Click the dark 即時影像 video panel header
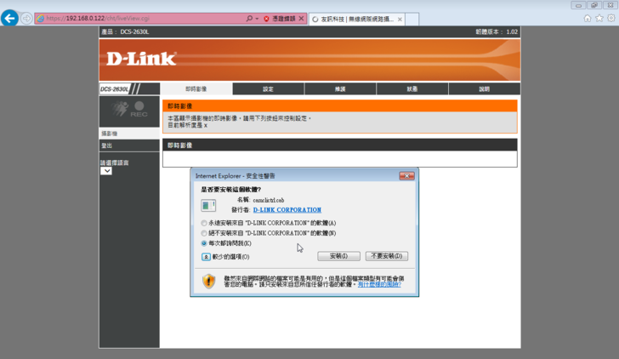Image resolution: width=619 pixels, height=359 pixels. [x=340, y=145]
